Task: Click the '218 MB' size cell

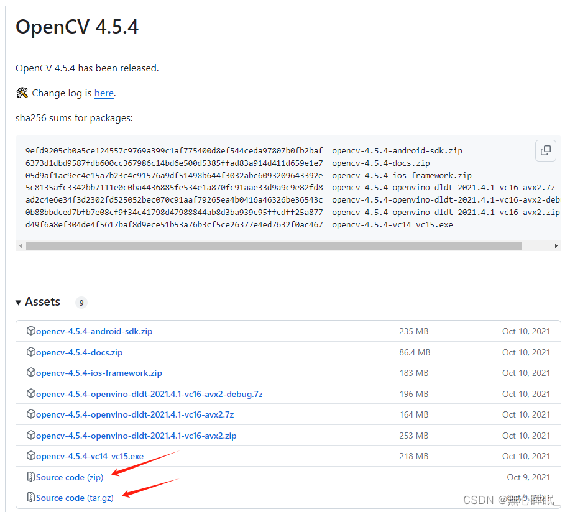Action: click(x=414, y=457)
